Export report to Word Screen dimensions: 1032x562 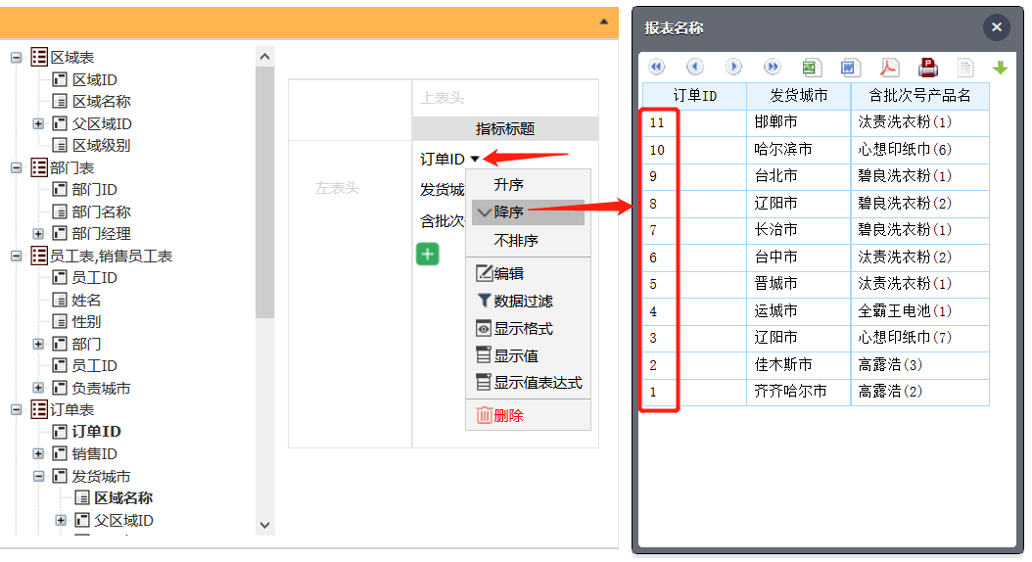tap(849, 68)
